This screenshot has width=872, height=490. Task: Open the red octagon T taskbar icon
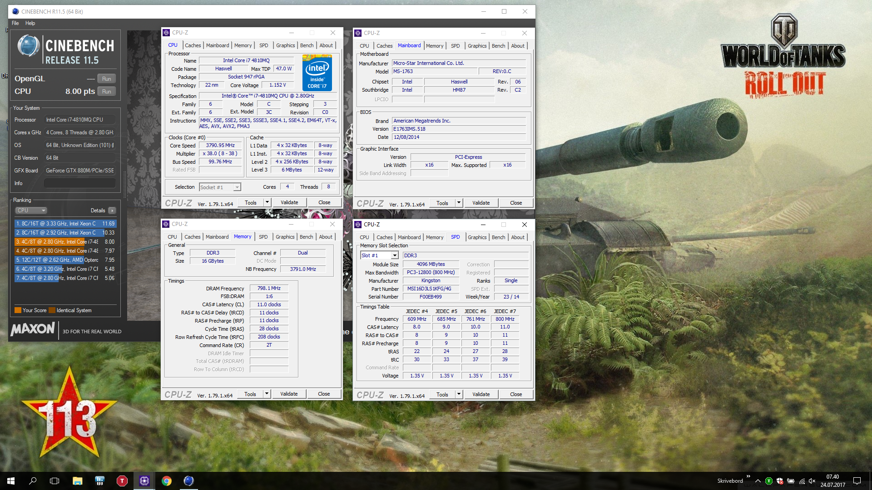click(122, 481)
